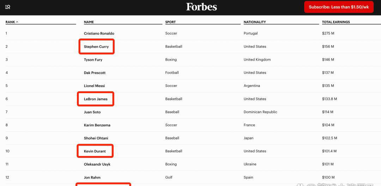Viewport: 381px width, 186px height.
Task: Click the TOTAL EARNINGS column header
Action: [336, 22]
